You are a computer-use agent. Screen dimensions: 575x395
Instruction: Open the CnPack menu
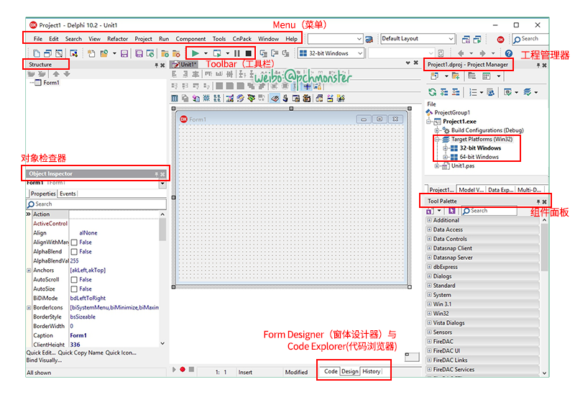pos(242,39)
